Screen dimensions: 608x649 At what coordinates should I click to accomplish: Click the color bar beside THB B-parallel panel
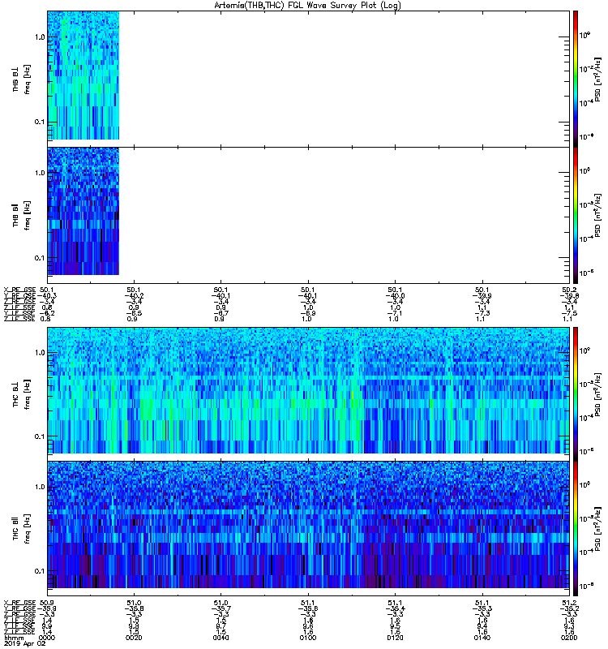576,215
